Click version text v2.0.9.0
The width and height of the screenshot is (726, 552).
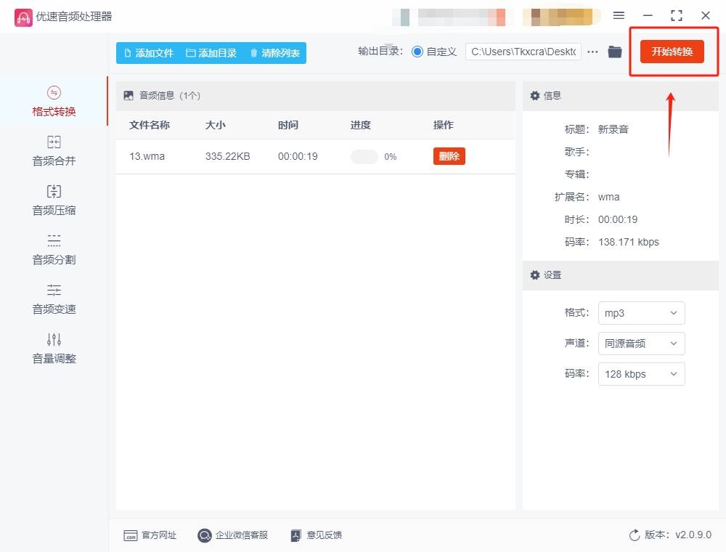click(693, 535)
